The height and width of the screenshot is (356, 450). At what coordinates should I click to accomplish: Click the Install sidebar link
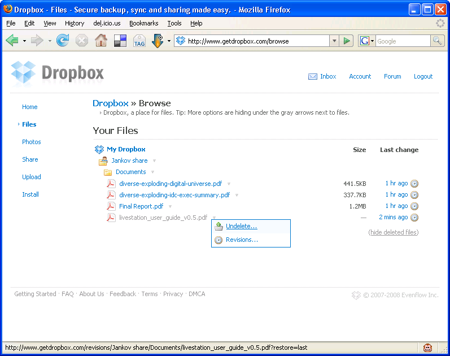coord(30,194)
